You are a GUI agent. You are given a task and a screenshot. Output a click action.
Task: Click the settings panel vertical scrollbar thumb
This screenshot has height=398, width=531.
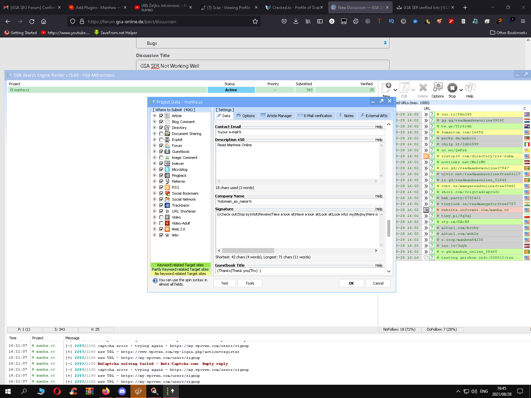tap(389, 228)
